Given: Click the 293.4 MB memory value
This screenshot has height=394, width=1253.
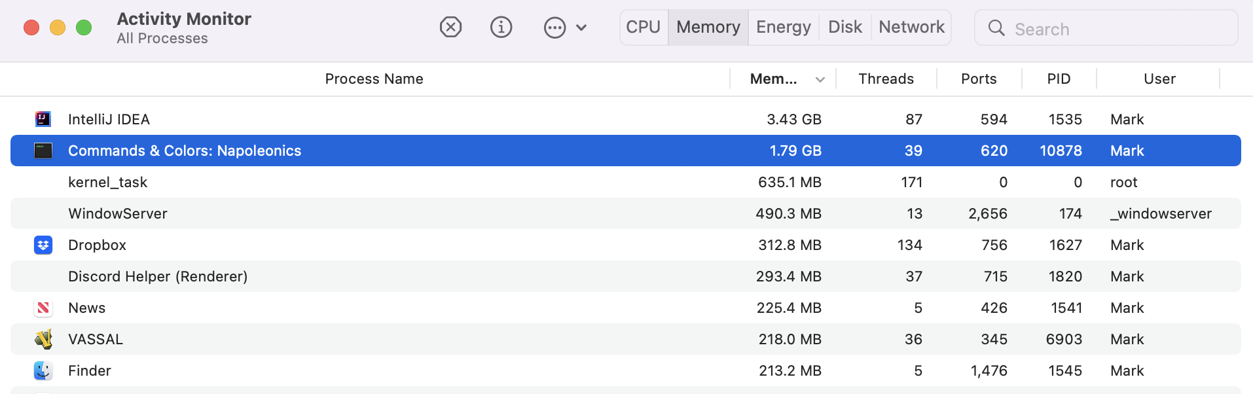Looking at the screenshot, I should (789, 276).
